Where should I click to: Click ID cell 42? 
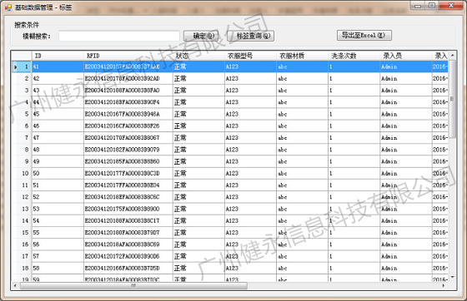pyautogui.click(x=58, y=79)
